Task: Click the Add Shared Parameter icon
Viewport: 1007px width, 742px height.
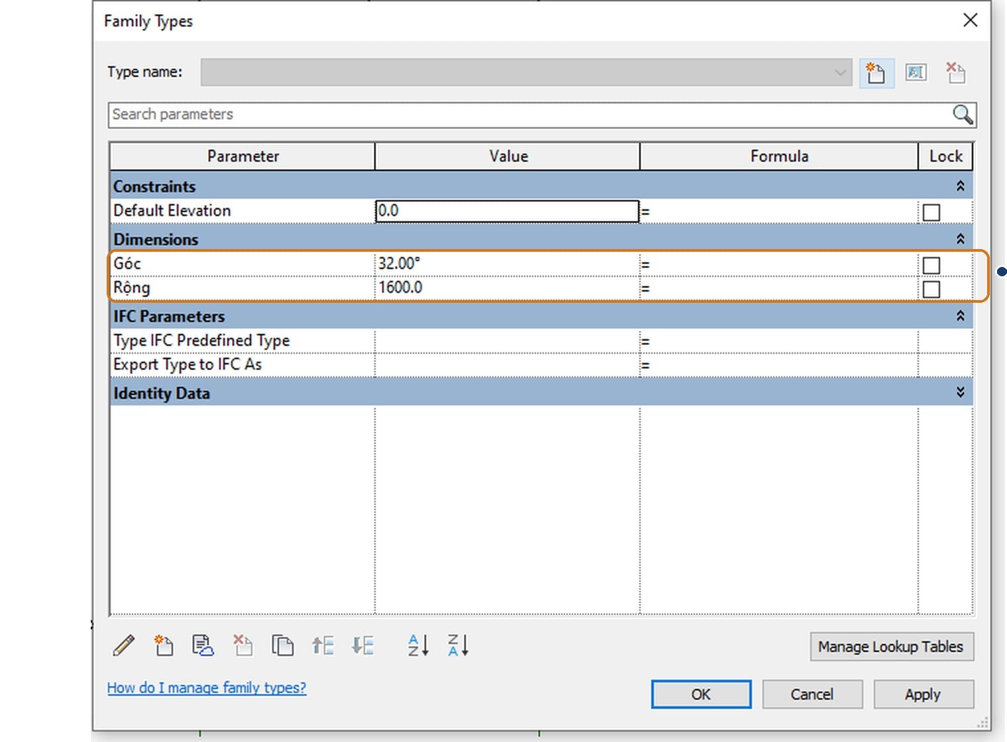Action: 203,645
